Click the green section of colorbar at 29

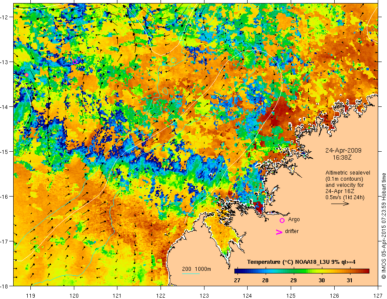pyautogui.click(x=293, y=271)
